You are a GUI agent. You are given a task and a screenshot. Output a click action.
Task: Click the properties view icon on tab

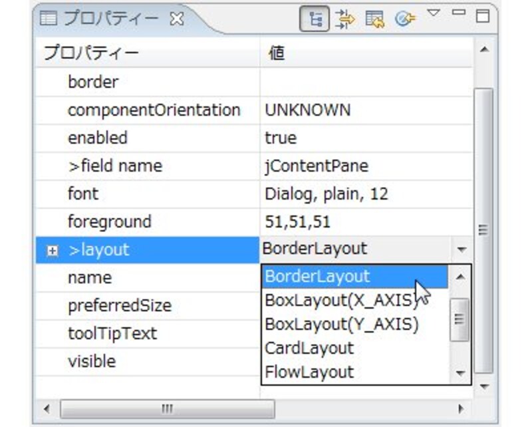tap(49, 19)
